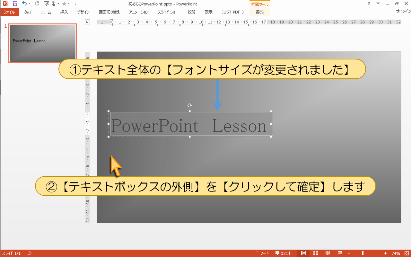
Task: Start slide show from status bar
Action: [x=340, y=253]
